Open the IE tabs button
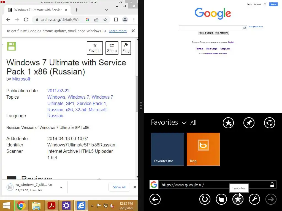The width and height of the screenshot is (282, 211). click(x=221, y=199)
